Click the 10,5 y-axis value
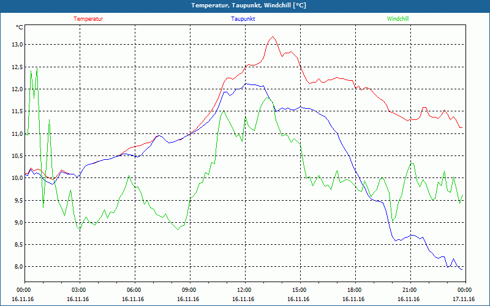The height and width of the screenshot is (306, 490). click(x=18, y=156)
